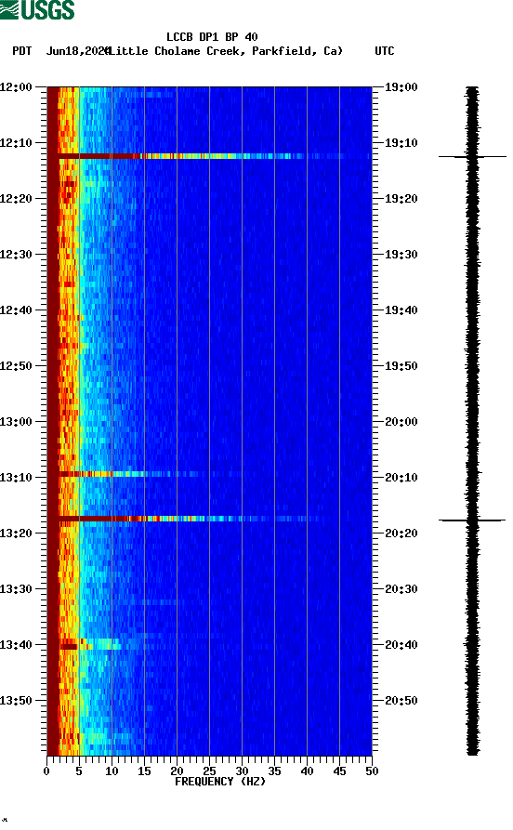Click the 0 Hz frequency axis label

coord(46,771)
